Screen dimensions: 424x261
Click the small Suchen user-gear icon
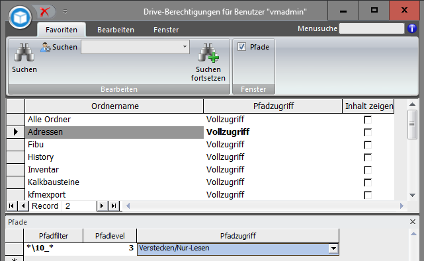[x=46, y=47]
